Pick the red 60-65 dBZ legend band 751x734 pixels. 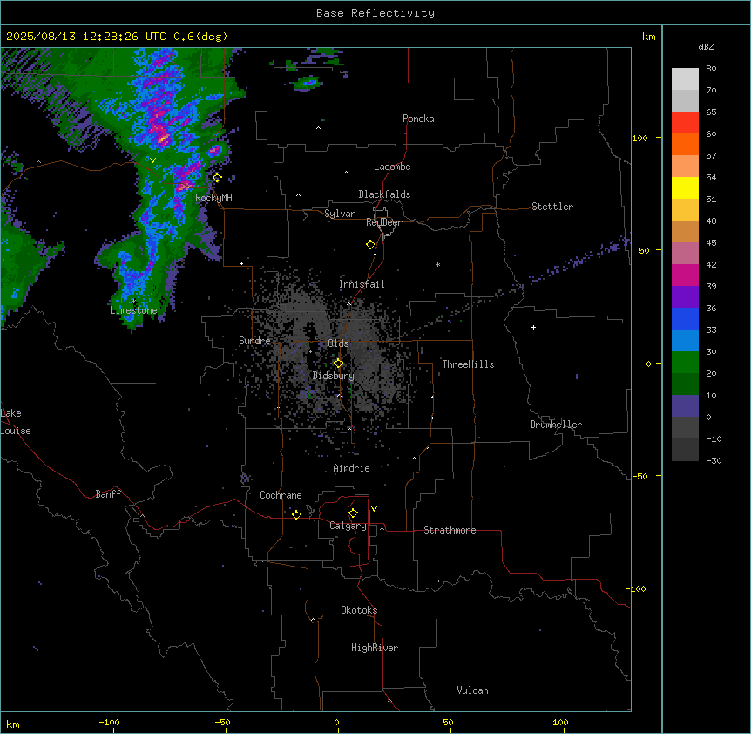(x=685, y=123)
